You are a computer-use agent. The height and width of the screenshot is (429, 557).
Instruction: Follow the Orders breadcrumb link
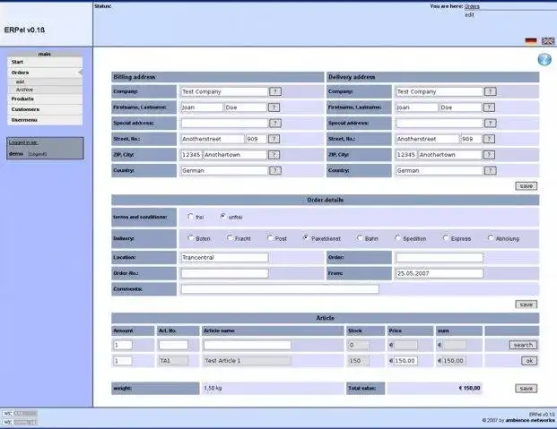(x=472, y=6)
